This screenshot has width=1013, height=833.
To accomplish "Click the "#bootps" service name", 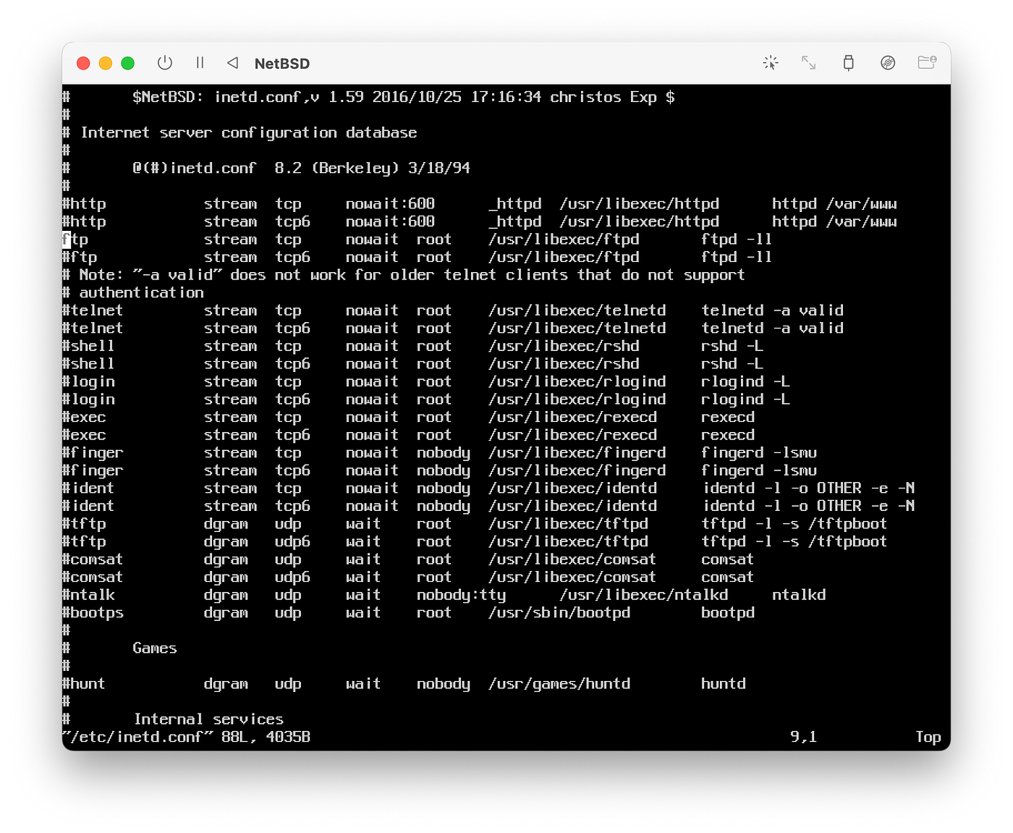I will point(93,612).
